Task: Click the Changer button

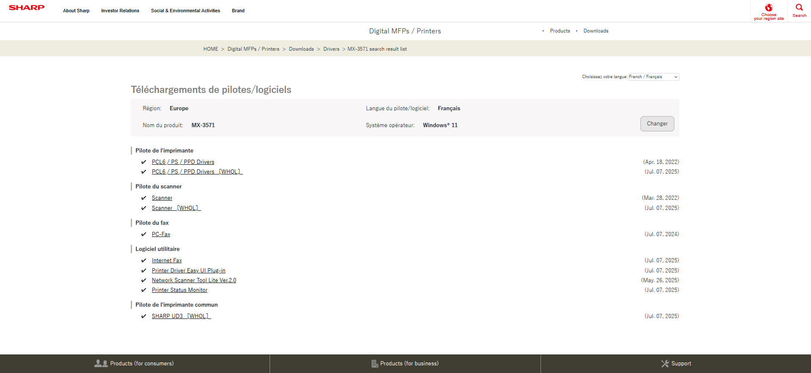Action: pyautogui.click(x=657, y=124)
